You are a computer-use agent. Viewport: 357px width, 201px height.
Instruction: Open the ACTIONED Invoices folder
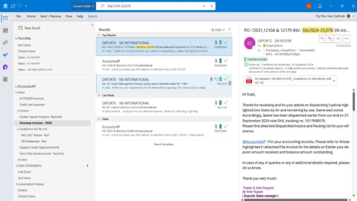[x=32, y=98]
